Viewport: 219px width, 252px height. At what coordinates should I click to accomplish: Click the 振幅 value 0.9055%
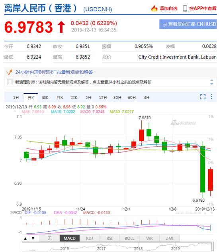(x=144, y=46)
